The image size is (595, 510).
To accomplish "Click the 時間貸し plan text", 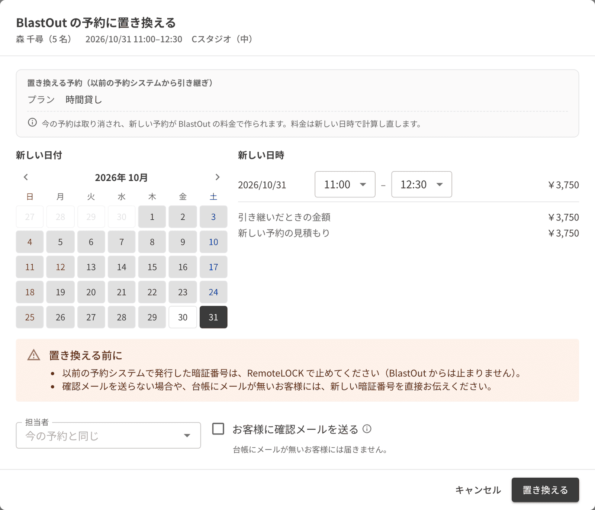I will [x=84, y=100].
